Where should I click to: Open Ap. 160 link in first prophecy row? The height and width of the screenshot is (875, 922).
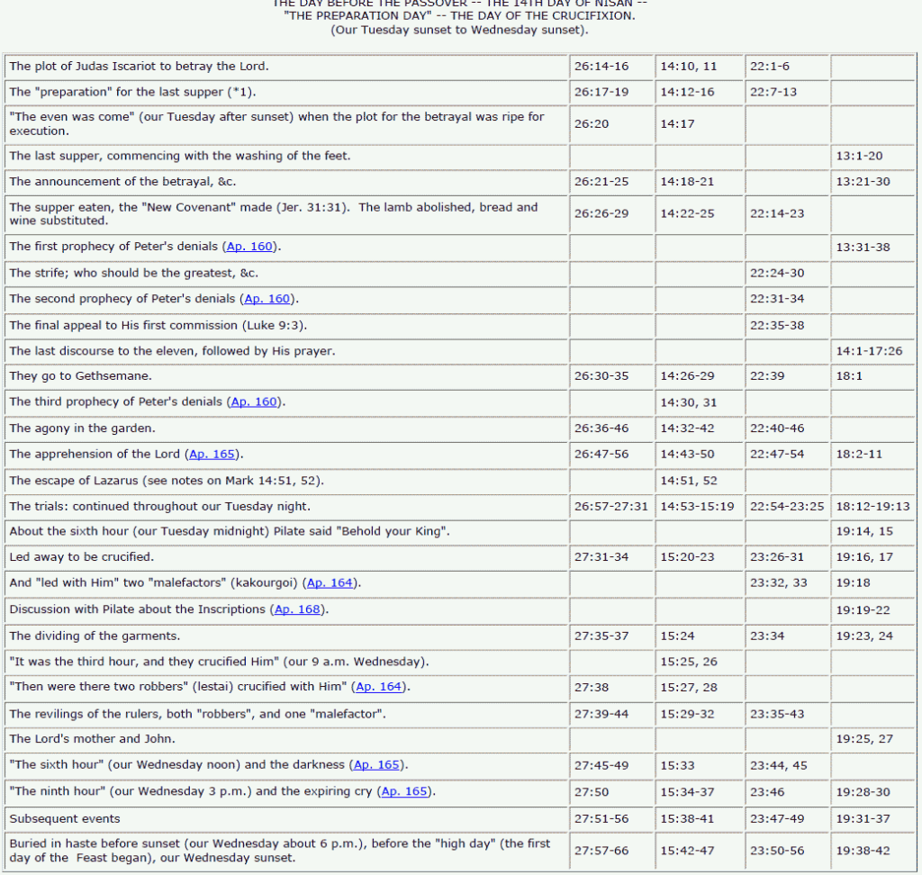pyautogui.click(x=252, y=247)
